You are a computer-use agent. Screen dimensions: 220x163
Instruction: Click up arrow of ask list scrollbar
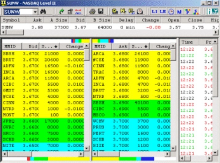tap(173, 46)
